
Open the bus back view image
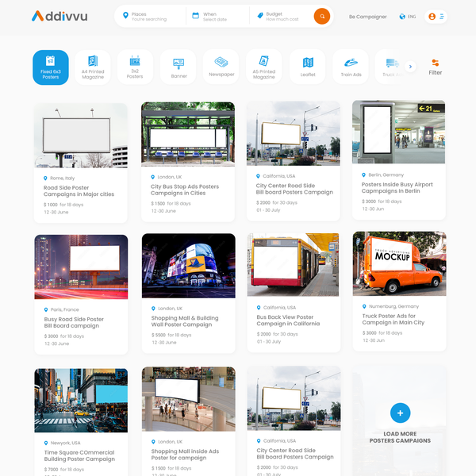(x=293, y=265)
